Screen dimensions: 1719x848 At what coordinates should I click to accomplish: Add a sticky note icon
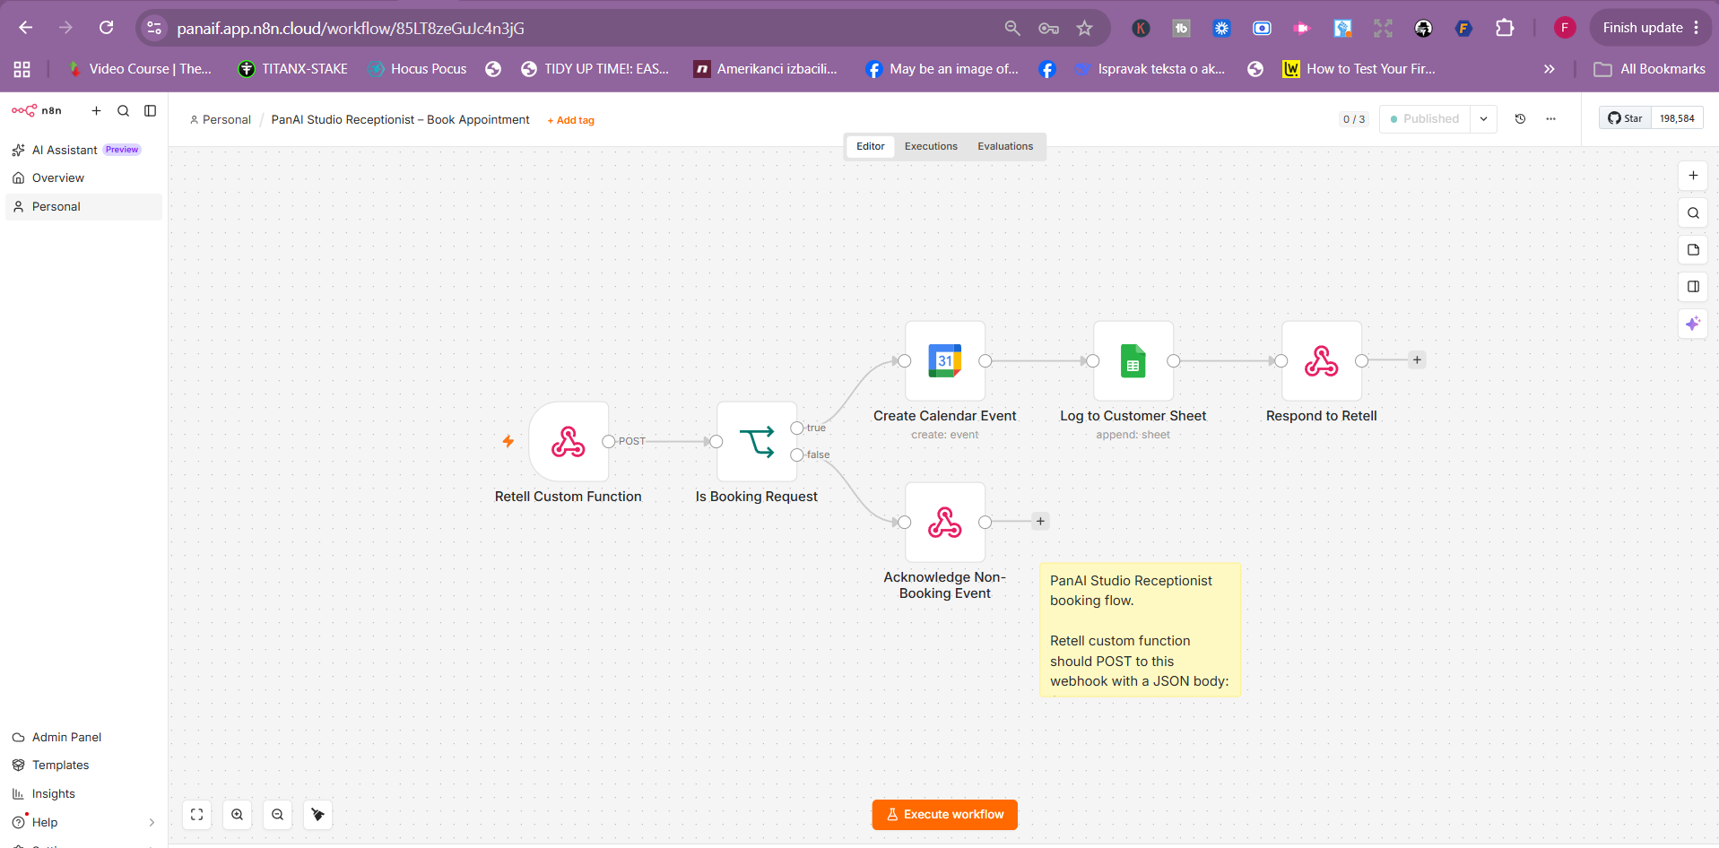click(1693, 249)
